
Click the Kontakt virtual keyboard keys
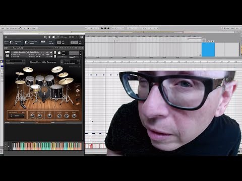point(47,146)
